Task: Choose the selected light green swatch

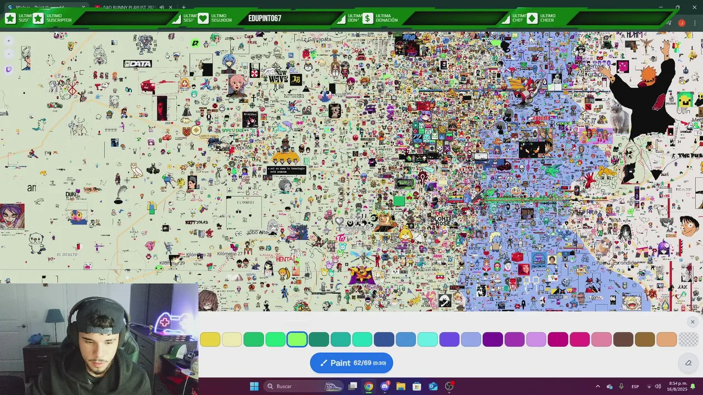Action: point(297,340)
